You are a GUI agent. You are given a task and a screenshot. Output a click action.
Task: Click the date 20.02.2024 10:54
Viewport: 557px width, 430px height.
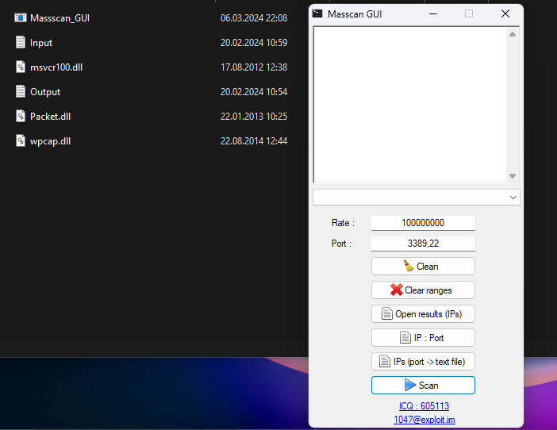(254, 92)
